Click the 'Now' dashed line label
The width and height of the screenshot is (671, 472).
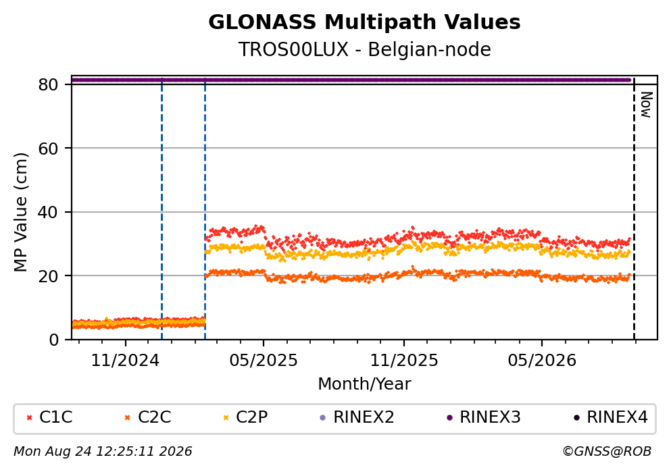point(646,105)
